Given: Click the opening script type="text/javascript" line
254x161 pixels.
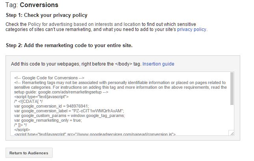Looking at the screenshot, I should click(41, 97).
